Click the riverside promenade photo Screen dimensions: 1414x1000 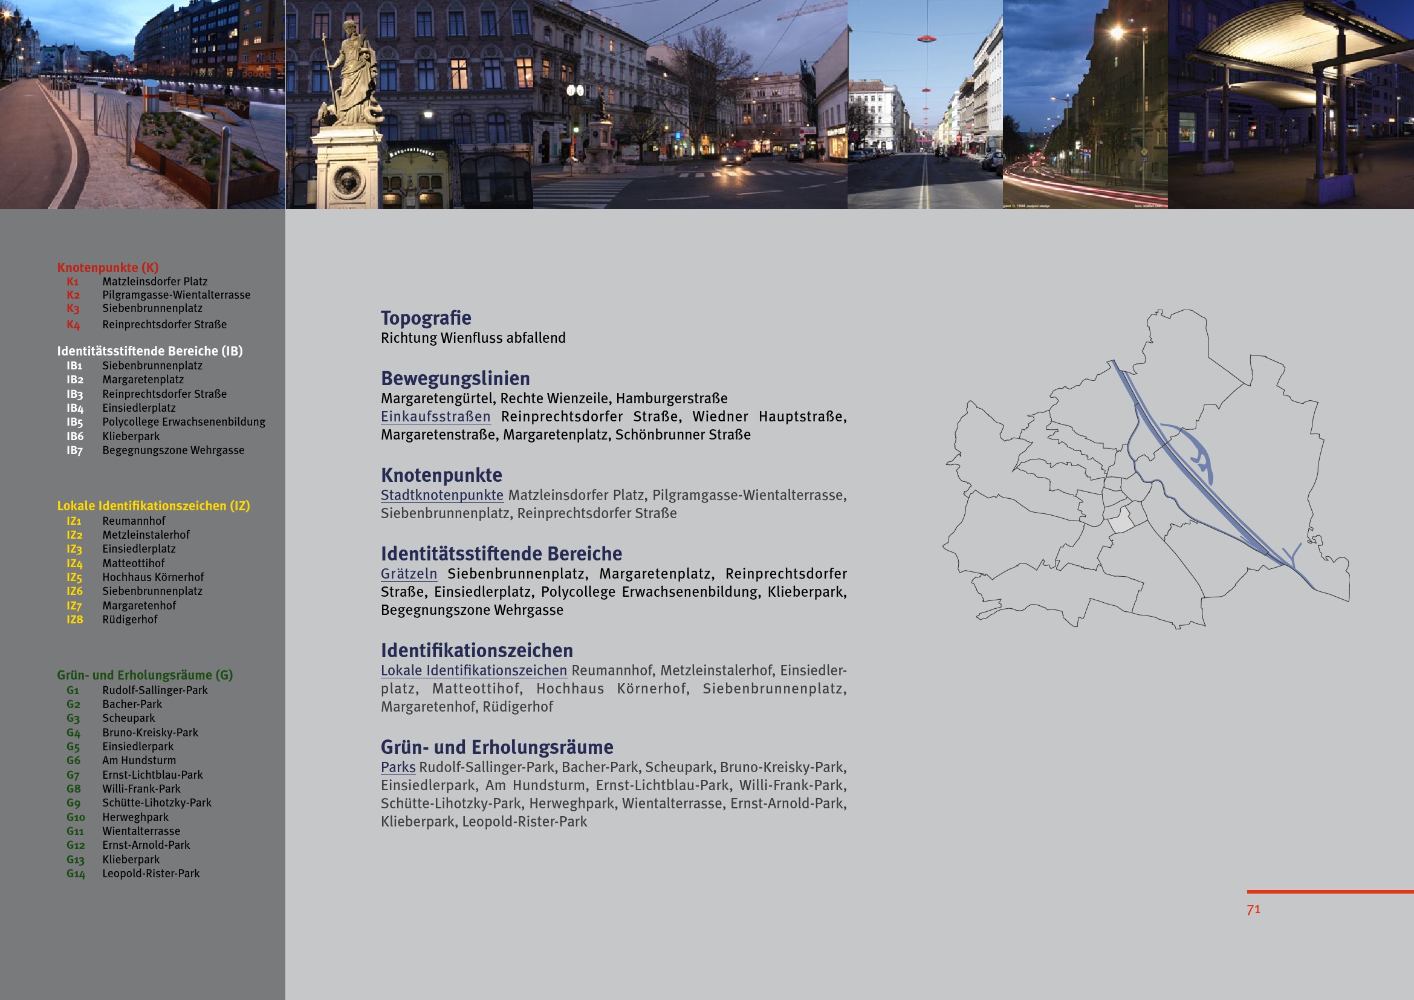point(142,105)
